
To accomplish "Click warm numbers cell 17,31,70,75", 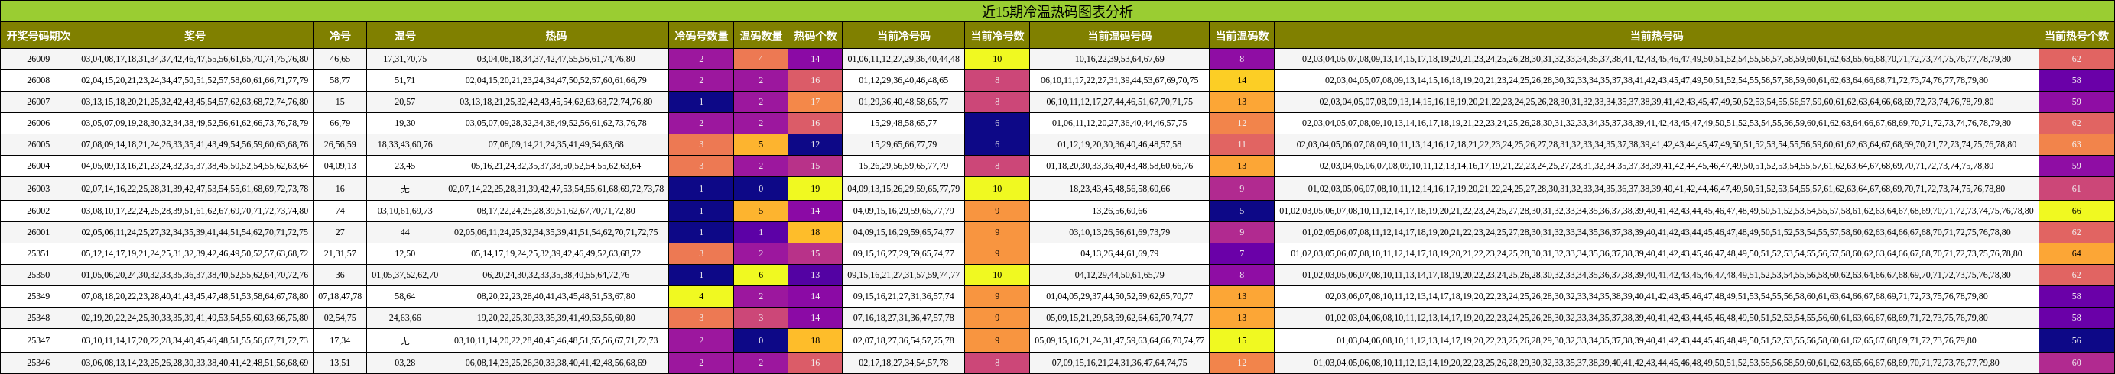I will (404, 59).
